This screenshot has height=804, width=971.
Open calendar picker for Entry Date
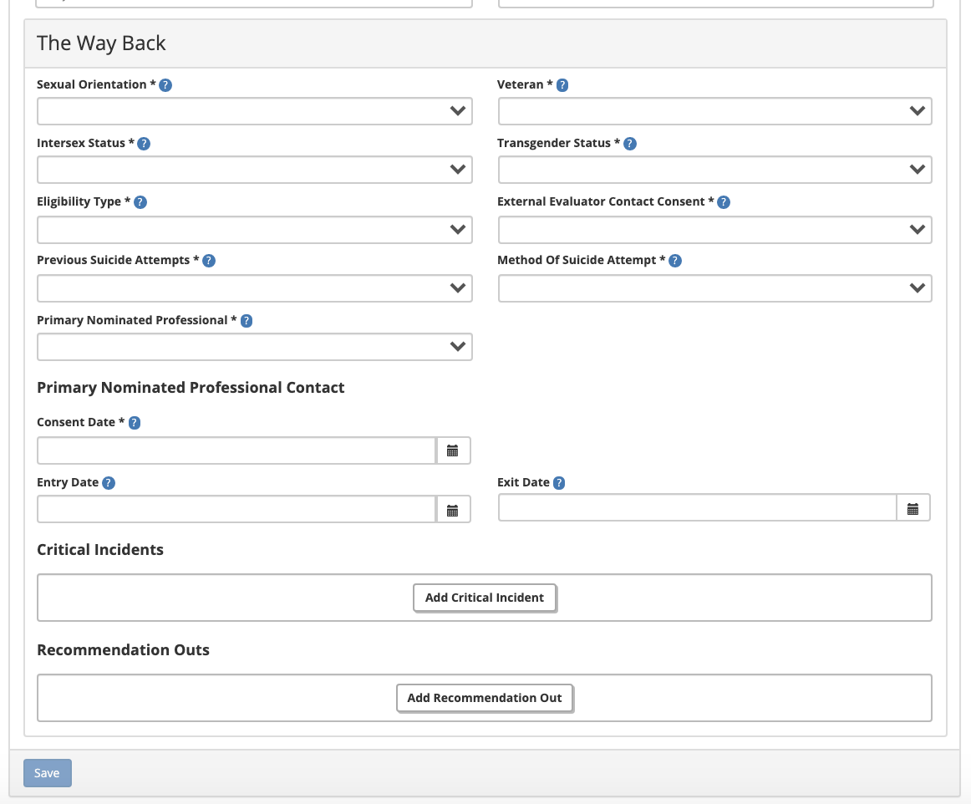(453, 510)
